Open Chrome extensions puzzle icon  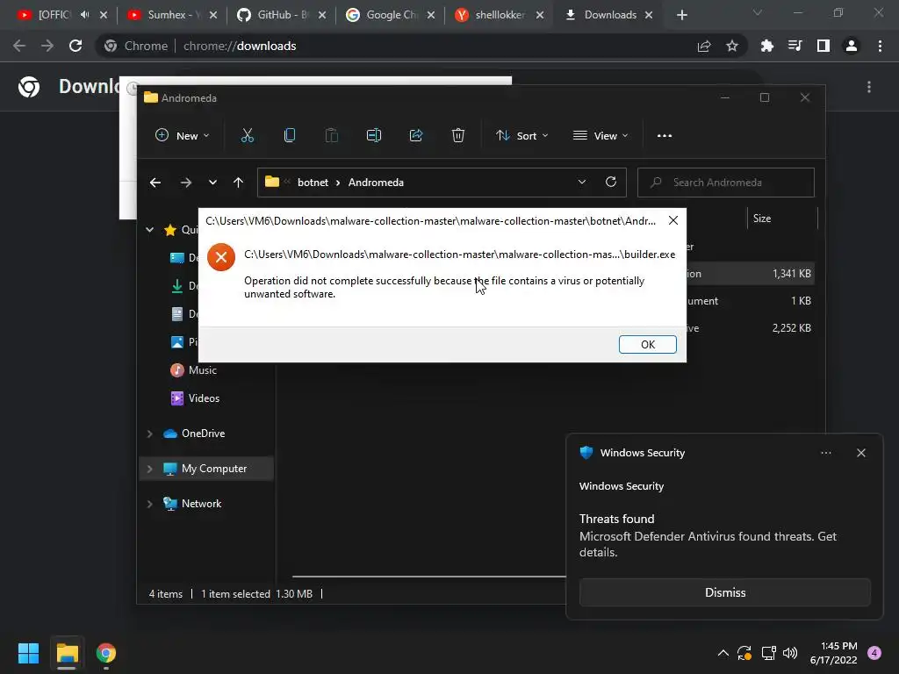[767, 46]
